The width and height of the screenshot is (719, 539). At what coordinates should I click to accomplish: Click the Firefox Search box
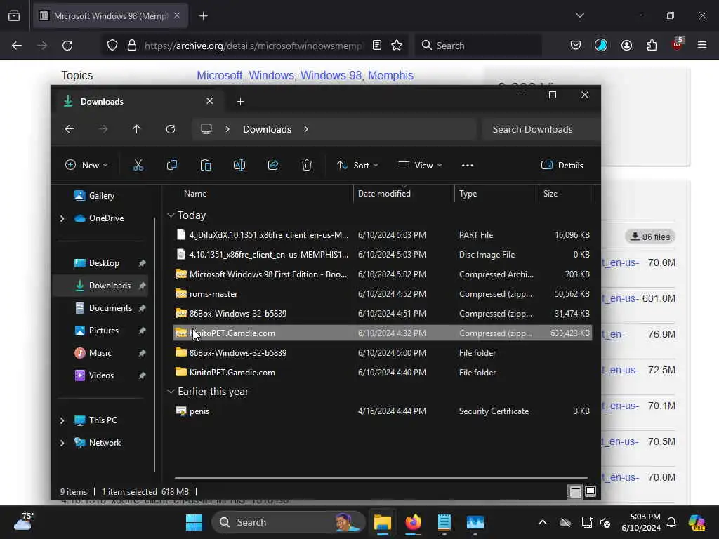478,46
